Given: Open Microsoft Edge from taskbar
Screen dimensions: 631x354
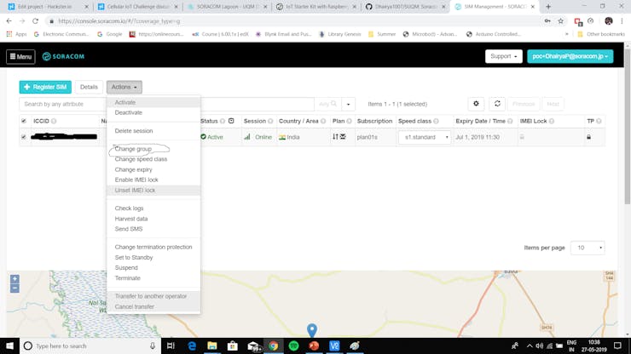Looking at the screenshot, I should pos(192,346).
